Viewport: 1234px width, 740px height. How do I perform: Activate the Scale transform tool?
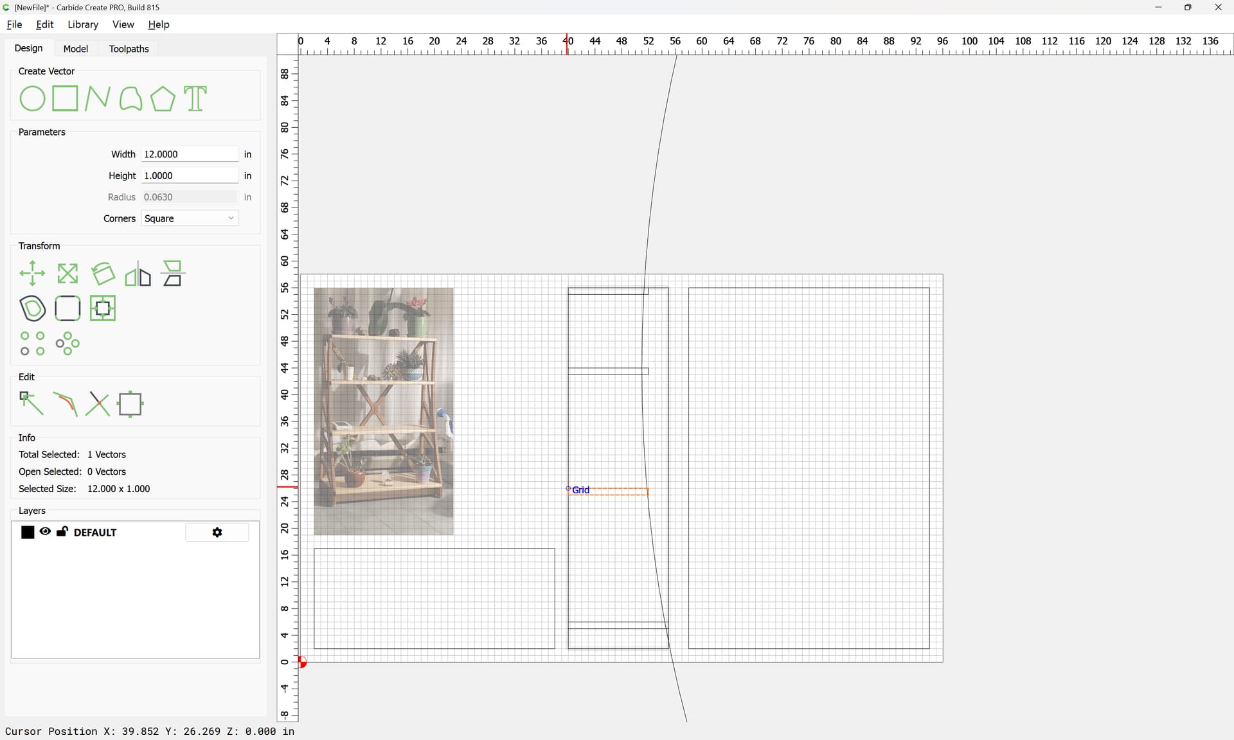(67, 274)
